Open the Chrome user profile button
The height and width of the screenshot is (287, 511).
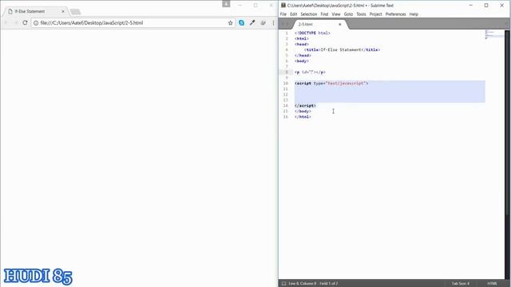click(226, 4)
